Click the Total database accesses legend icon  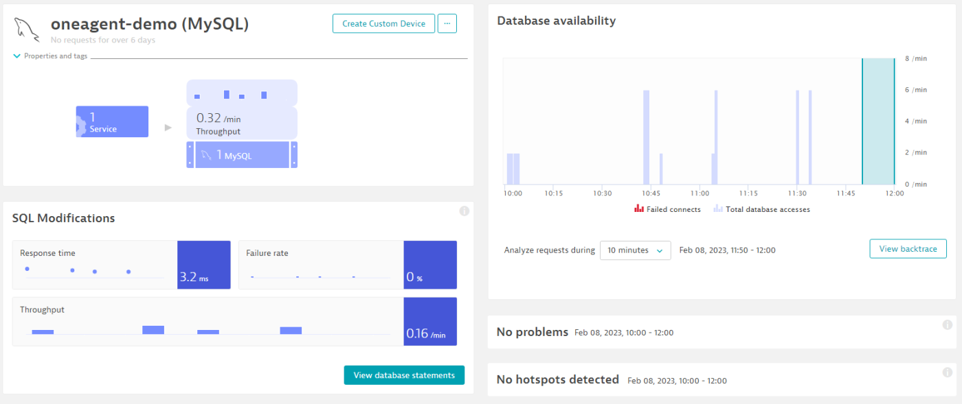coord(717,209)
